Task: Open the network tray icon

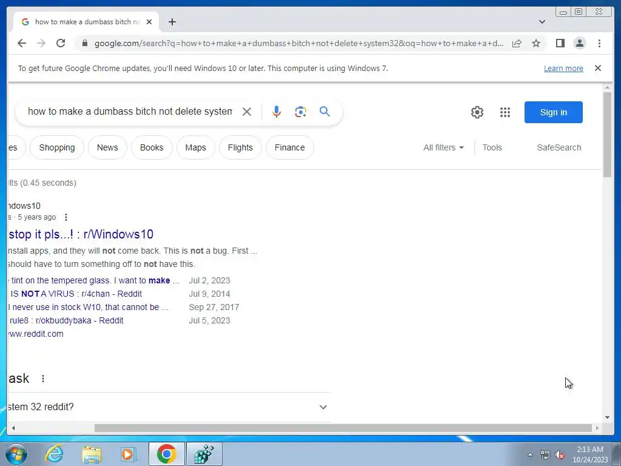Action: click(545, 455)
